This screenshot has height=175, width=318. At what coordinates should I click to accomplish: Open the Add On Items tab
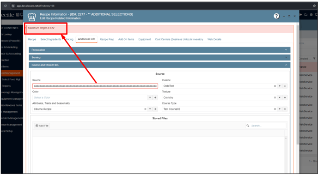point(126,39)
